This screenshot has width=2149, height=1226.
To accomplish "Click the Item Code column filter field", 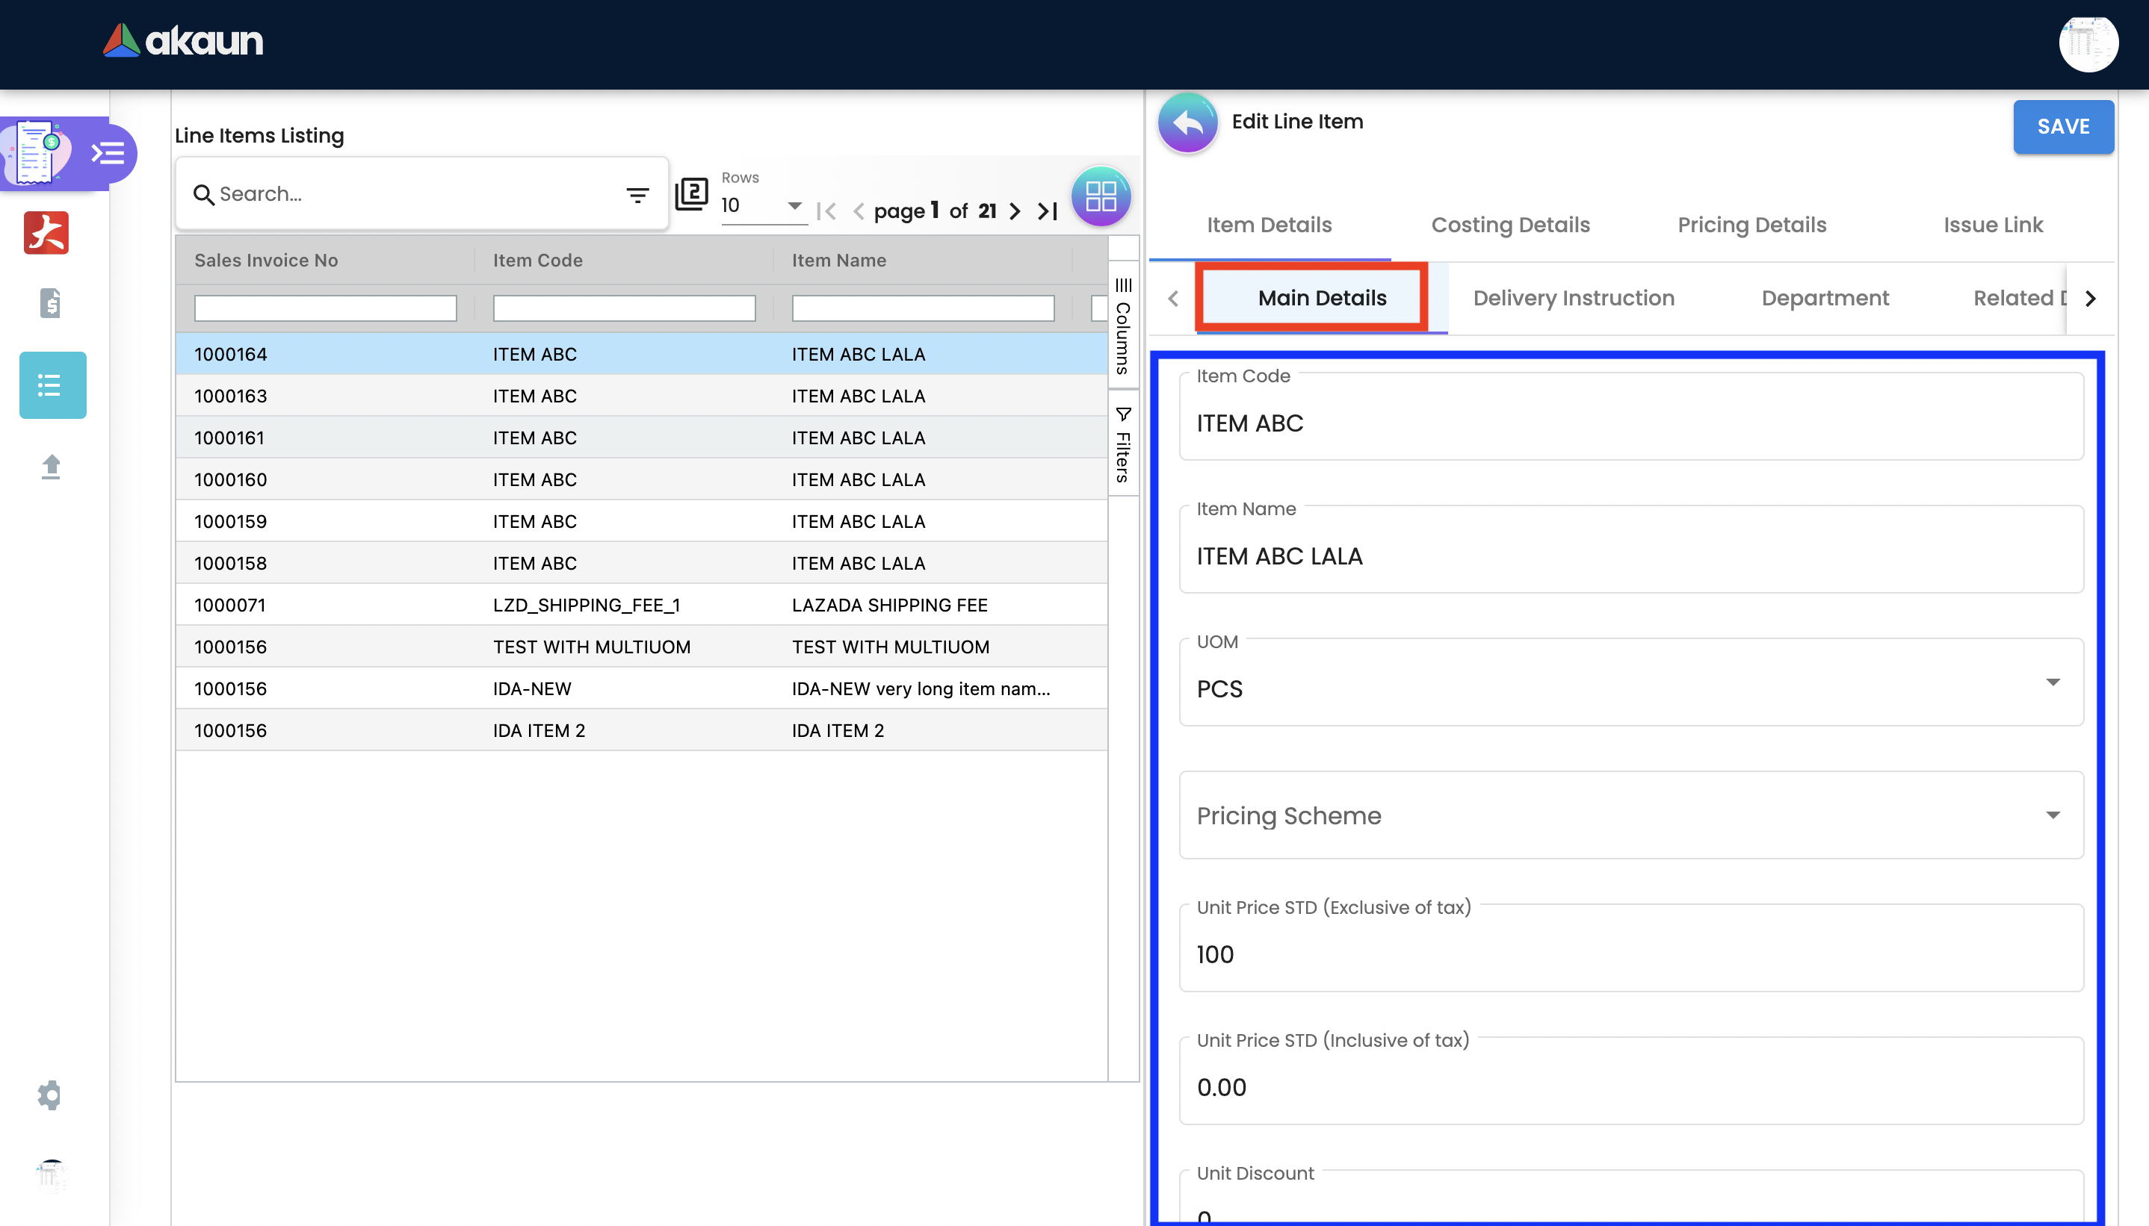I will click(x=623, y=308).
